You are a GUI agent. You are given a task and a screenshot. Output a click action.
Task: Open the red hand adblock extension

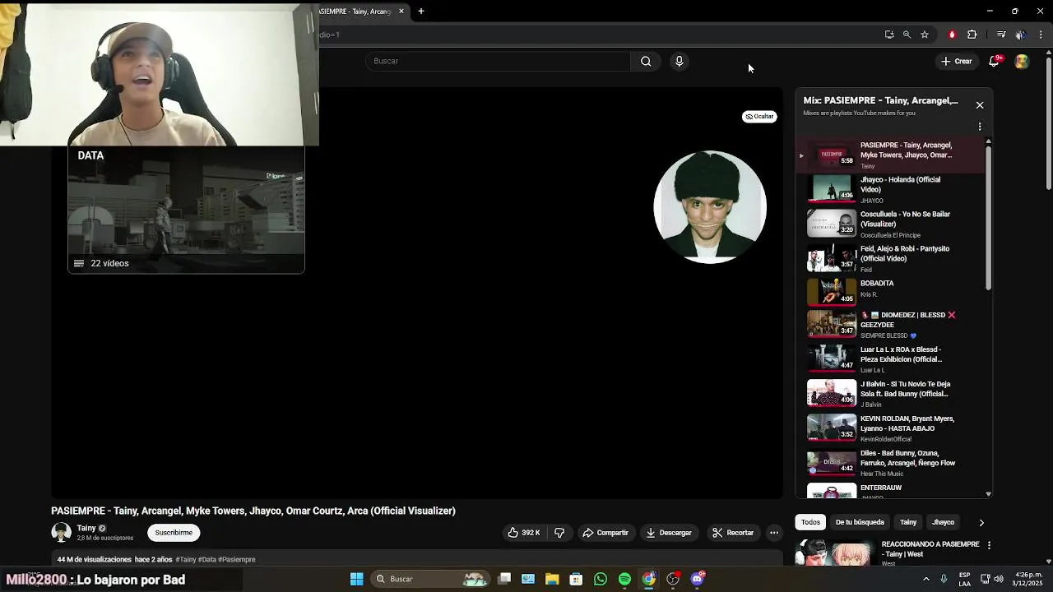(952, 35)
